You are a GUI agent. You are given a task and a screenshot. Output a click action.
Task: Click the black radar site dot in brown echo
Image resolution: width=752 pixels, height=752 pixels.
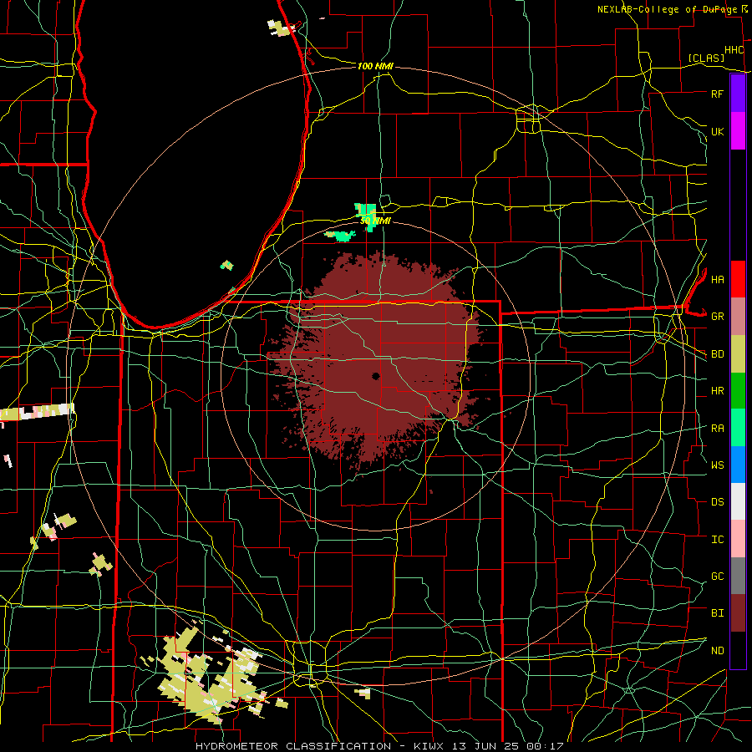pyautogui.click(x=376, y=376)
